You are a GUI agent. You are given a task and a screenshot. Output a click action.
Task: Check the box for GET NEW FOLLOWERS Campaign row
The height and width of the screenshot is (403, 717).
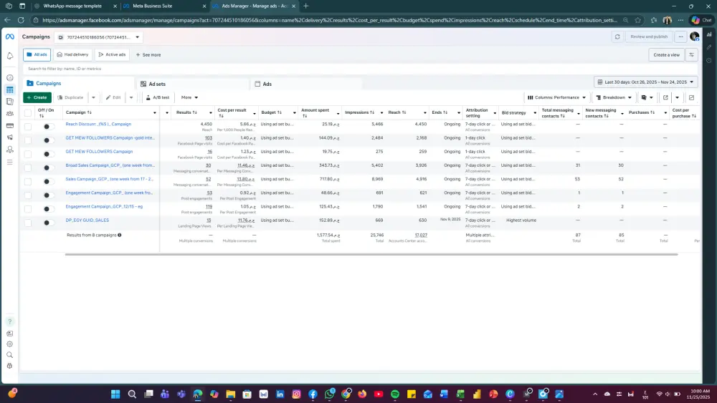pos(28,154)
